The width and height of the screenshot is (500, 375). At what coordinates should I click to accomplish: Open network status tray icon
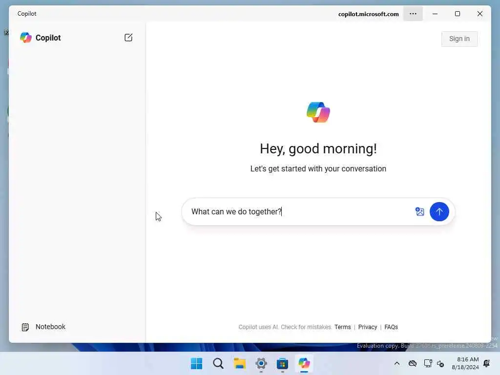click(428, 363)
